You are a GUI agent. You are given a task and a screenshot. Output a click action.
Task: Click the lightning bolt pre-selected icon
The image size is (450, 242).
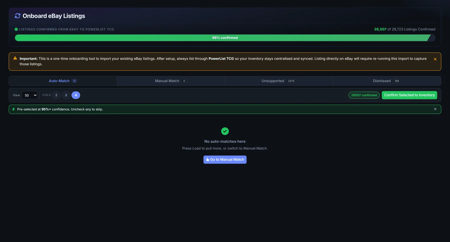[13, 109]
